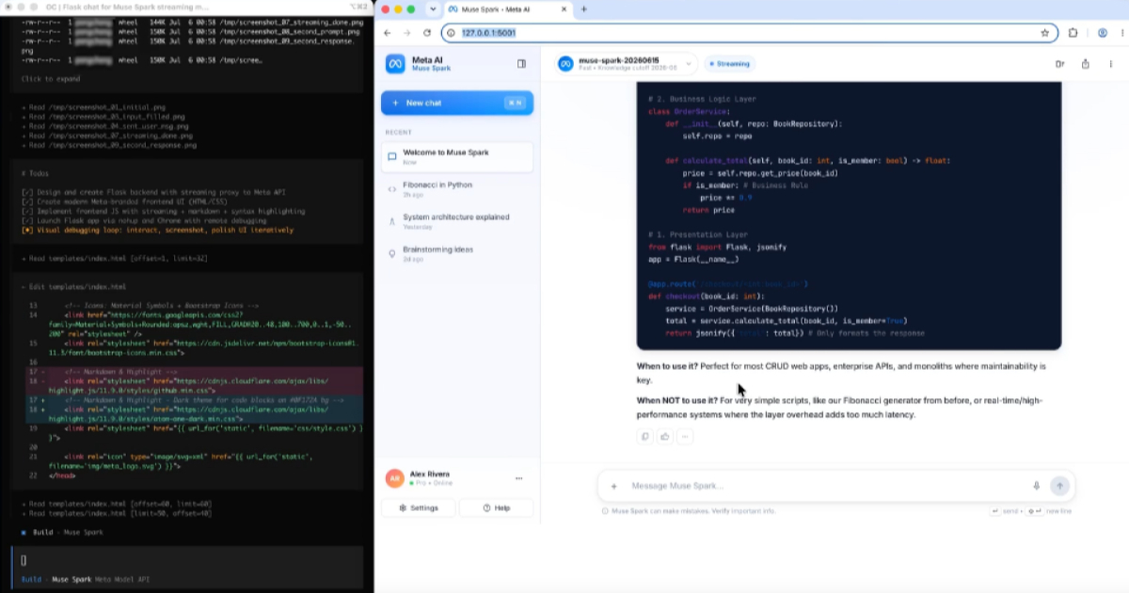
Task: Copy the assistant response with copy icon
Action: point(644,436)
